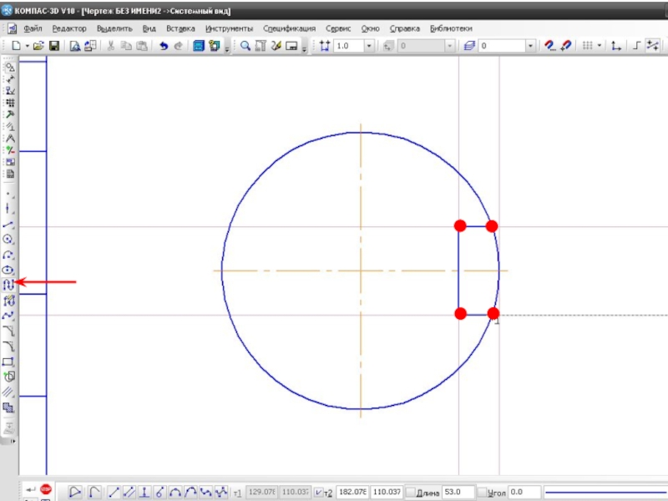Click the Длина value field showing 53.0
The width and height of the screenshot is (668, 501).
click(458, 493)
